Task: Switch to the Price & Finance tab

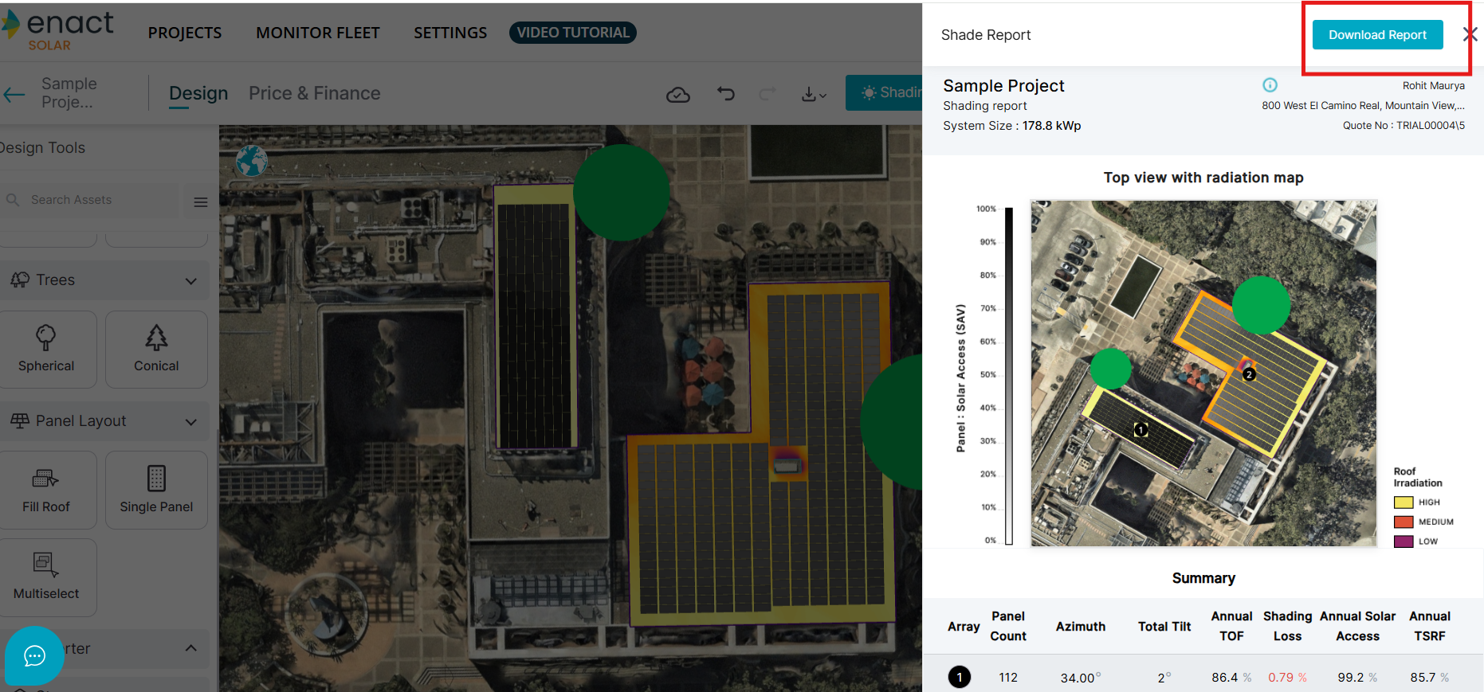Action: pyautogui.click(x=315, y=93)
